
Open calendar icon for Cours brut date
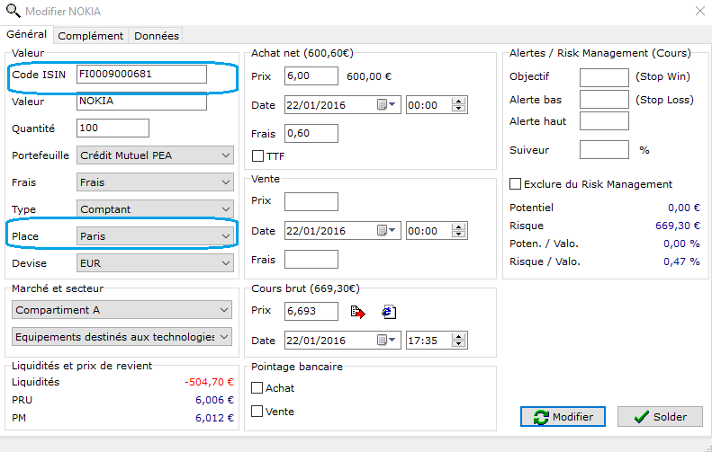[382, 340]
